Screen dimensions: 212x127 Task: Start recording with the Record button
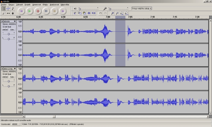coord(38,11)
